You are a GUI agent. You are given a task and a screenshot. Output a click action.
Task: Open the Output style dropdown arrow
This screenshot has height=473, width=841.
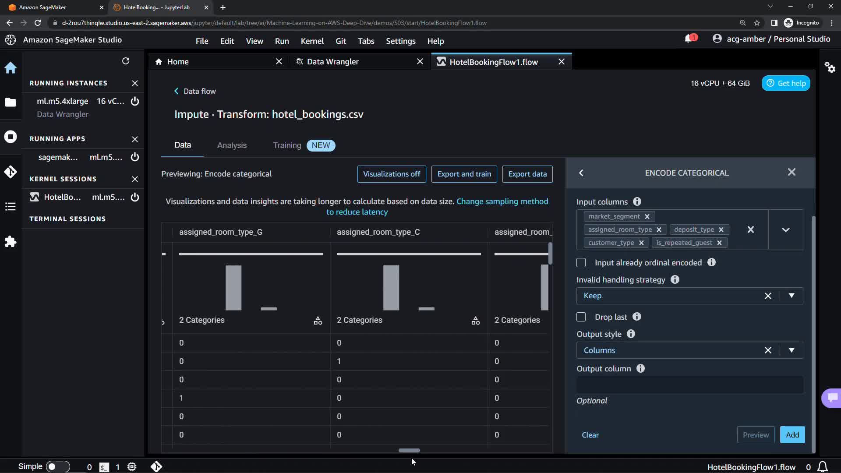click(x=792, y=350)
